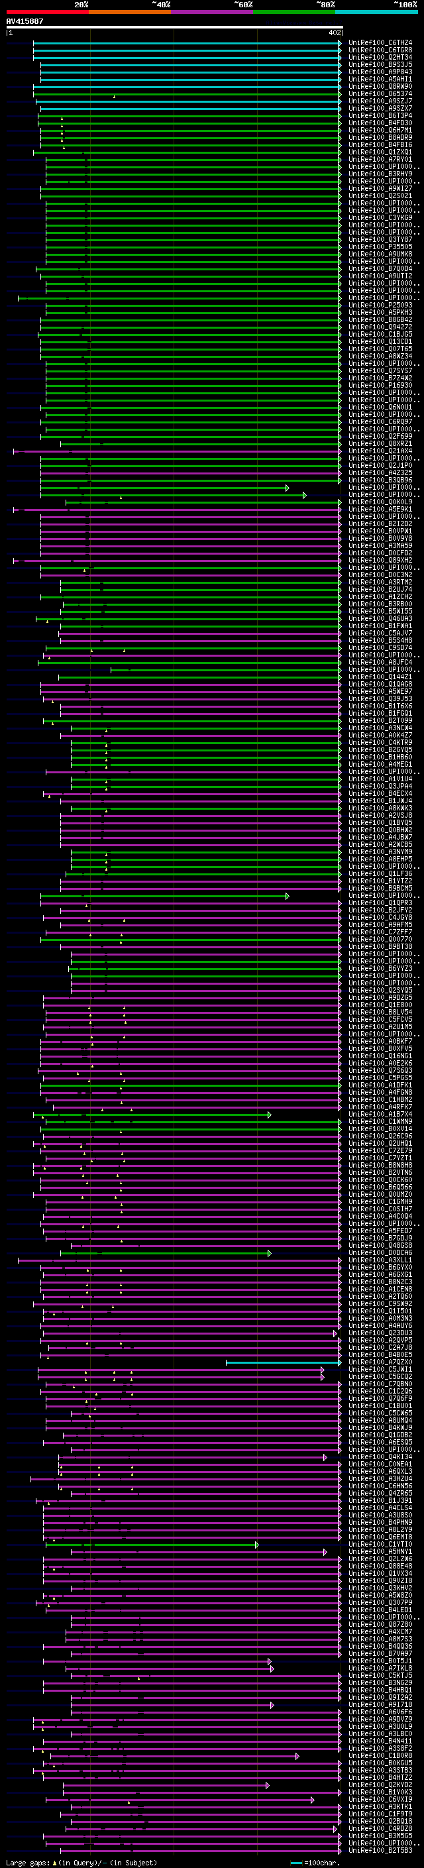Screen dimensions: 424x1868
Task: Select hit label UniRef100_A5HNY1
Action: point(380,1552)
